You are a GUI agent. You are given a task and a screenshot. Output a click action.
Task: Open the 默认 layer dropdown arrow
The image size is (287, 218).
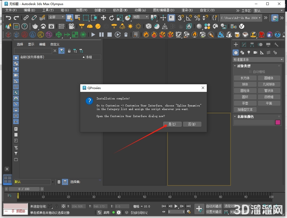[53, 182]
